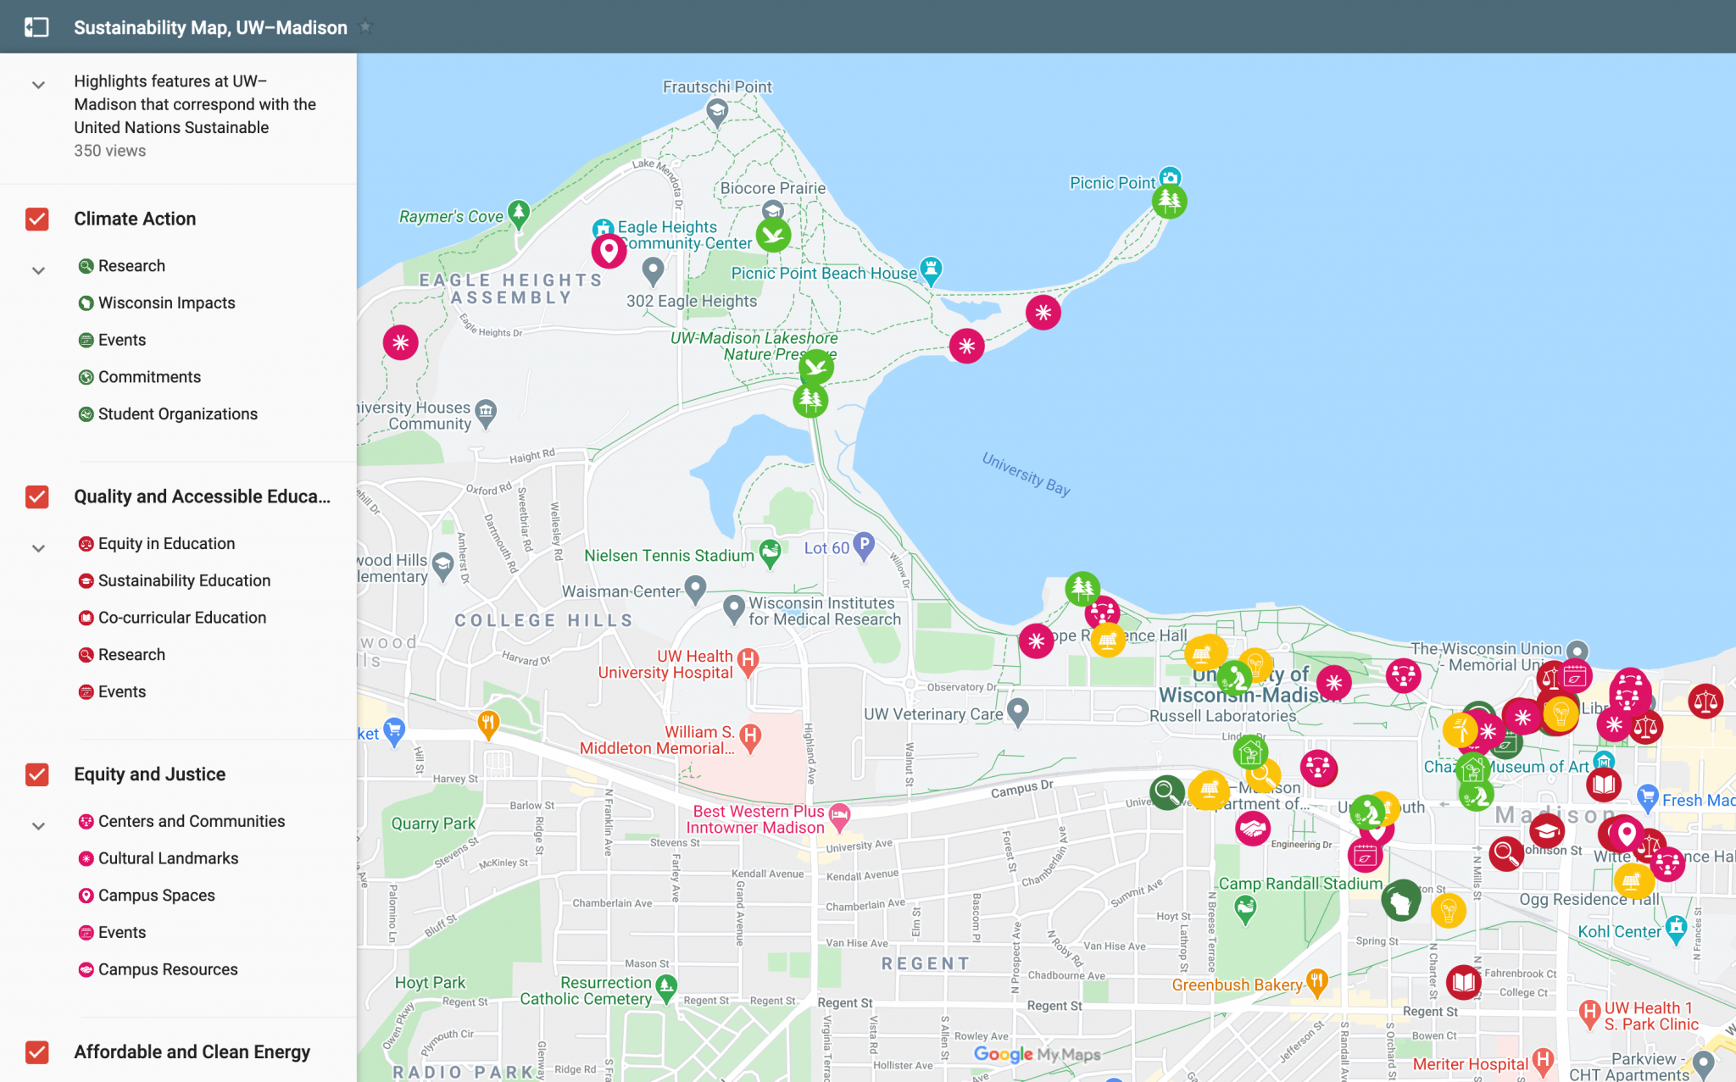Click the Resurrection Catholic Cemetery marker
Screen dimensions: 1736x1082
coord(666,988)
